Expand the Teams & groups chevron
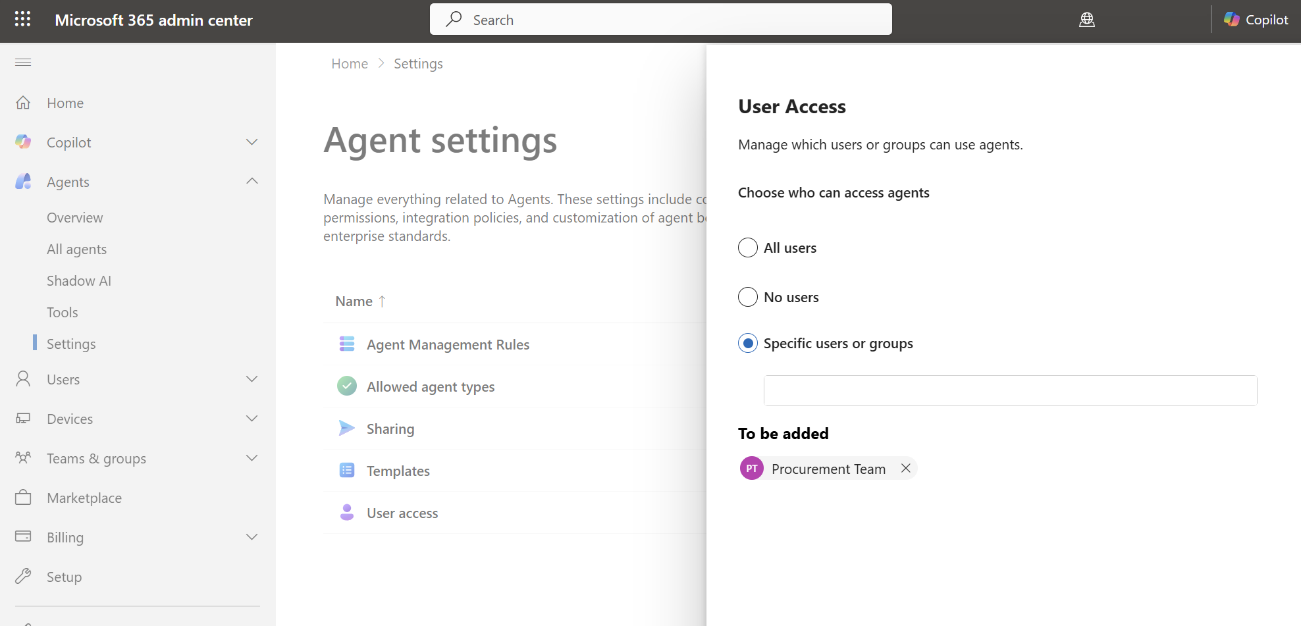 click(252, 458)
